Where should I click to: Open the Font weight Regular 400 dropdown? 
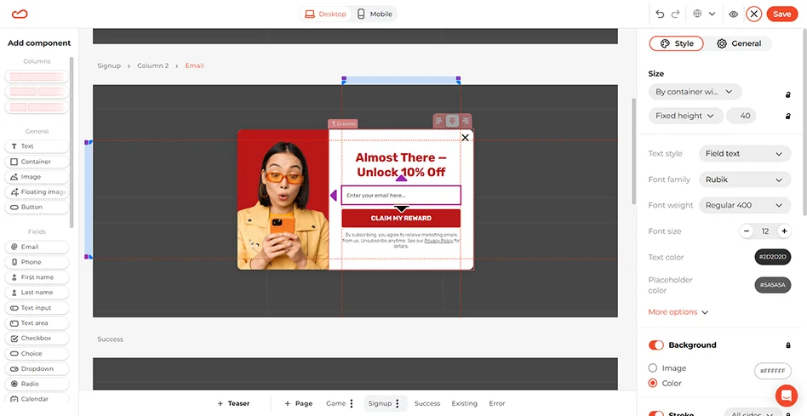coord(744,205)
